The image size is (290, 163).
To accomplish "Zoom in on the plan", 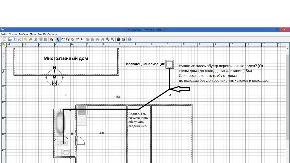I will pyautogui.click(x=108, y=39).
